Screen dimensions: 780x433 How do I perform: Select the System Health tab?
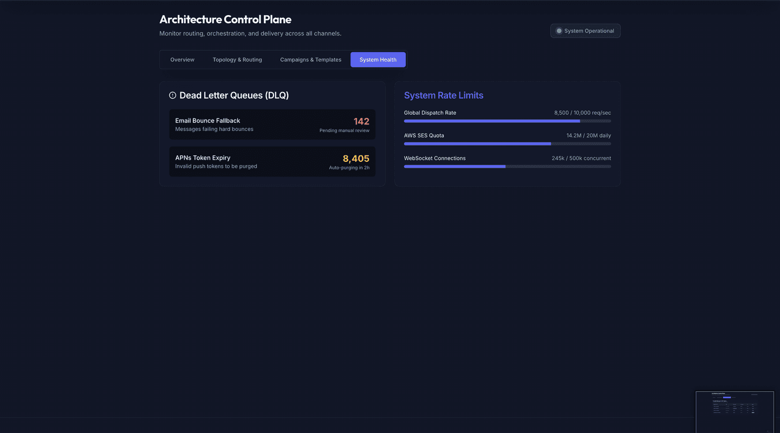click(x=378, y=60)
